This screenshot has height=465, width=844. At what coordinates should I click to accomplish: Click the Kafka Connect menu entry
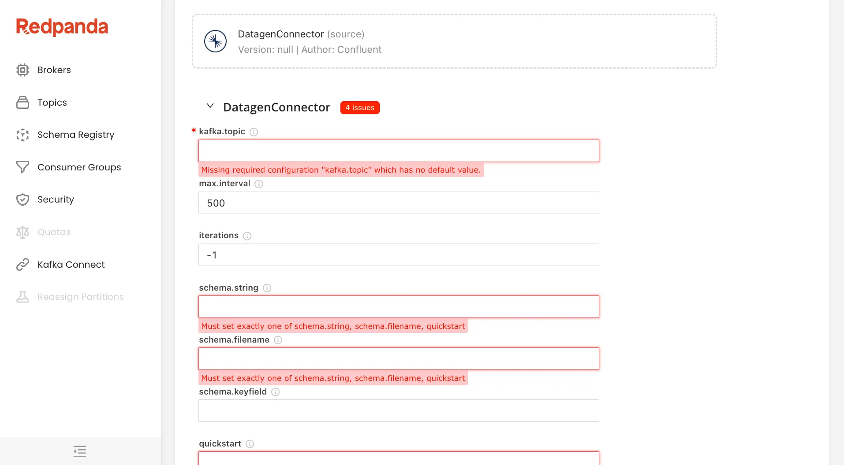(x=71, y=264)
